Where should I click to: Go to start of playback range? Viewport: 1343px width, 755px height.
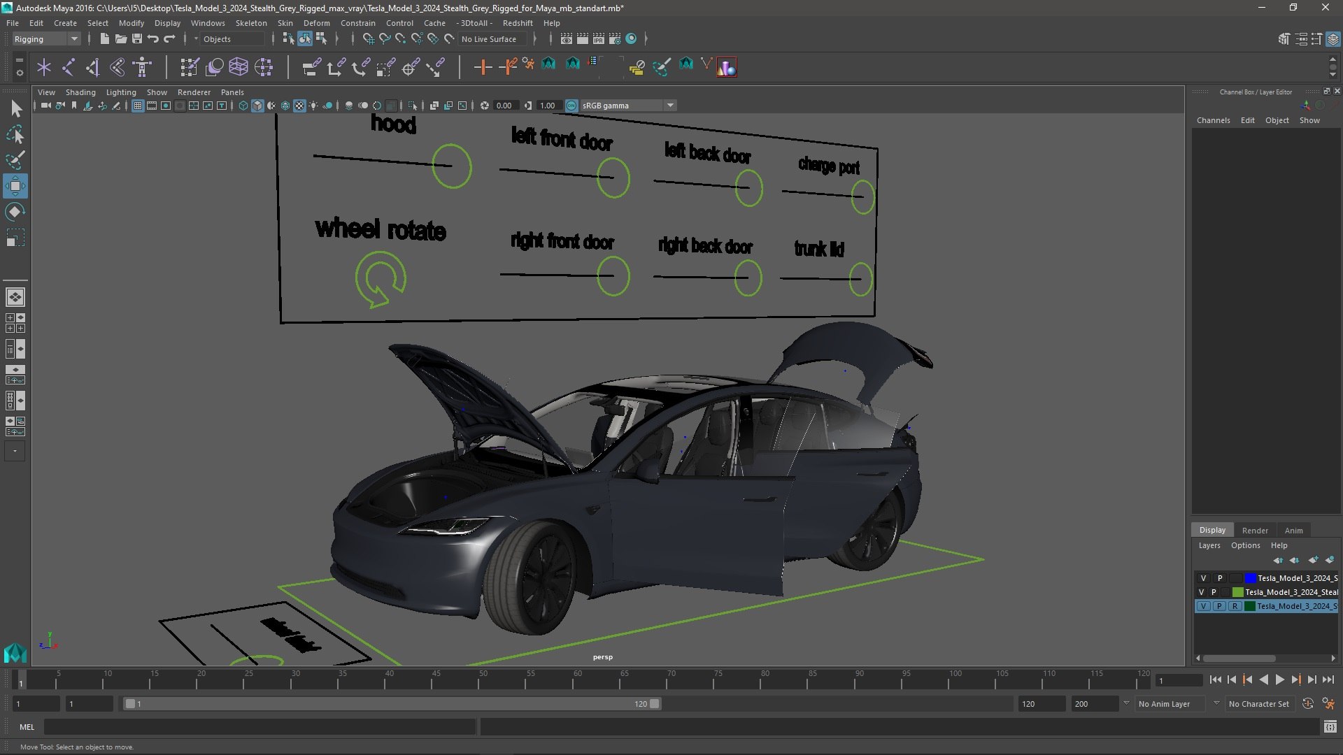[1215, 679]
